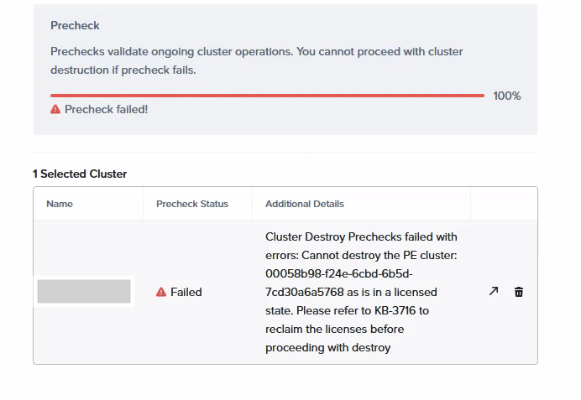Click the Failed status text
581x400 pixels.
pos(186,292)
